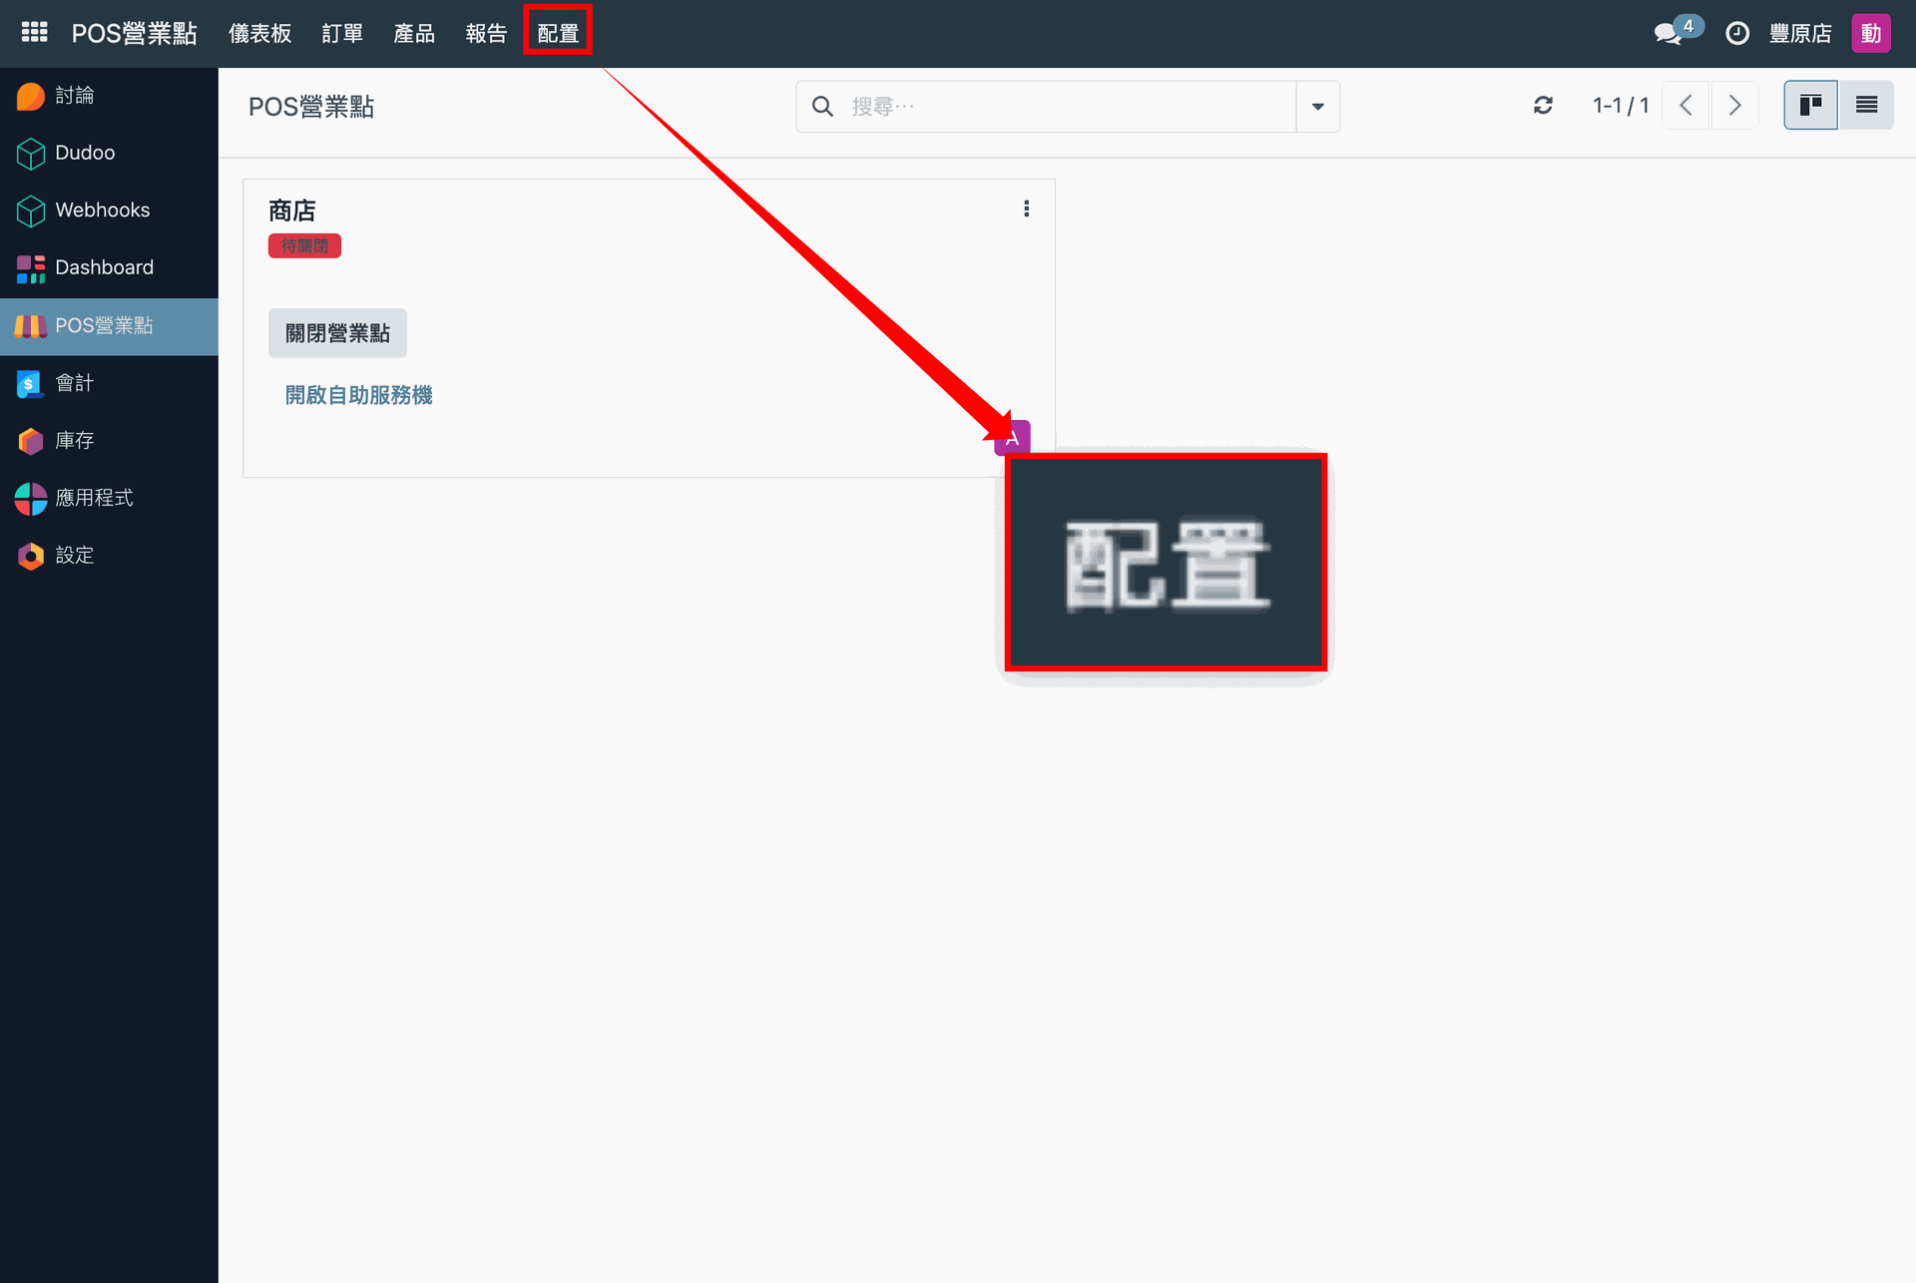1916x1283 pixels.
Task: Open 儀表板 menu
Action: pos(259,34)
